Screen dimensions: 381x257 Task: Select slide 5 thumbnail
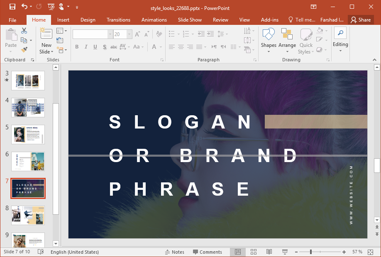(x=28, y=135)
